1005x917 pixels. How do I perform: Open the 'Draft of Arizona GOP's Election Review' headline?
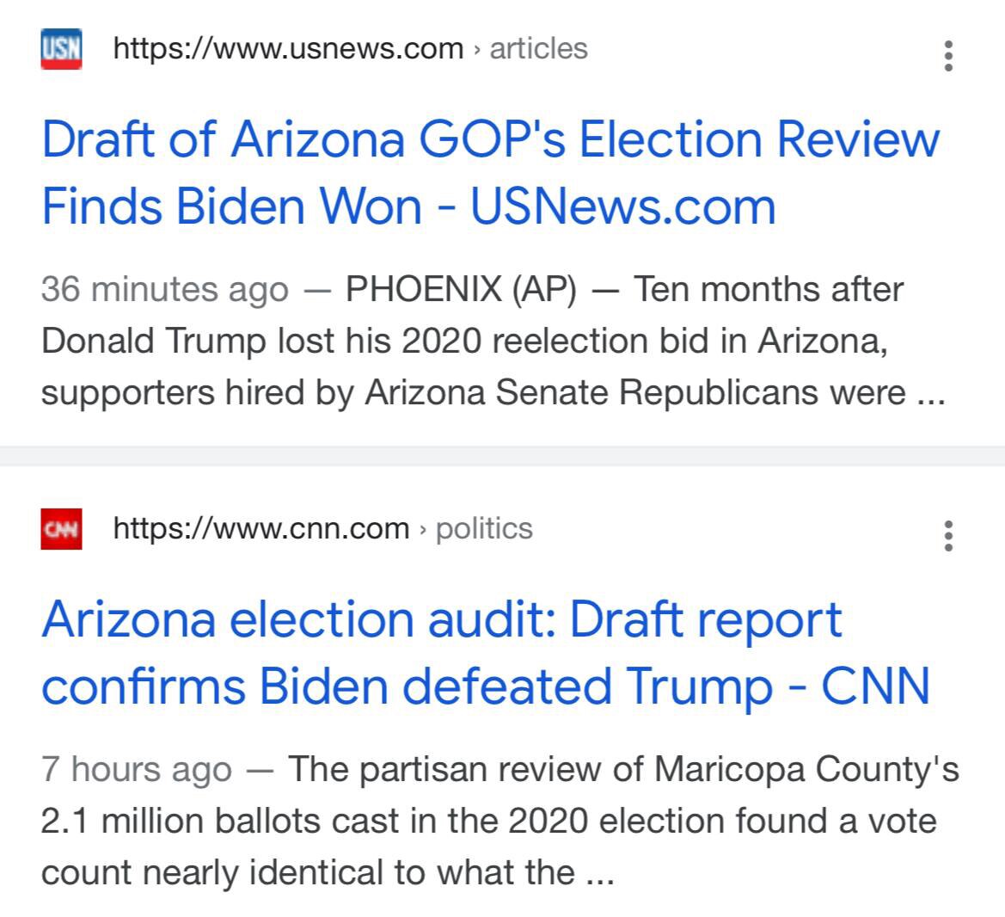[x=490, y=172]
